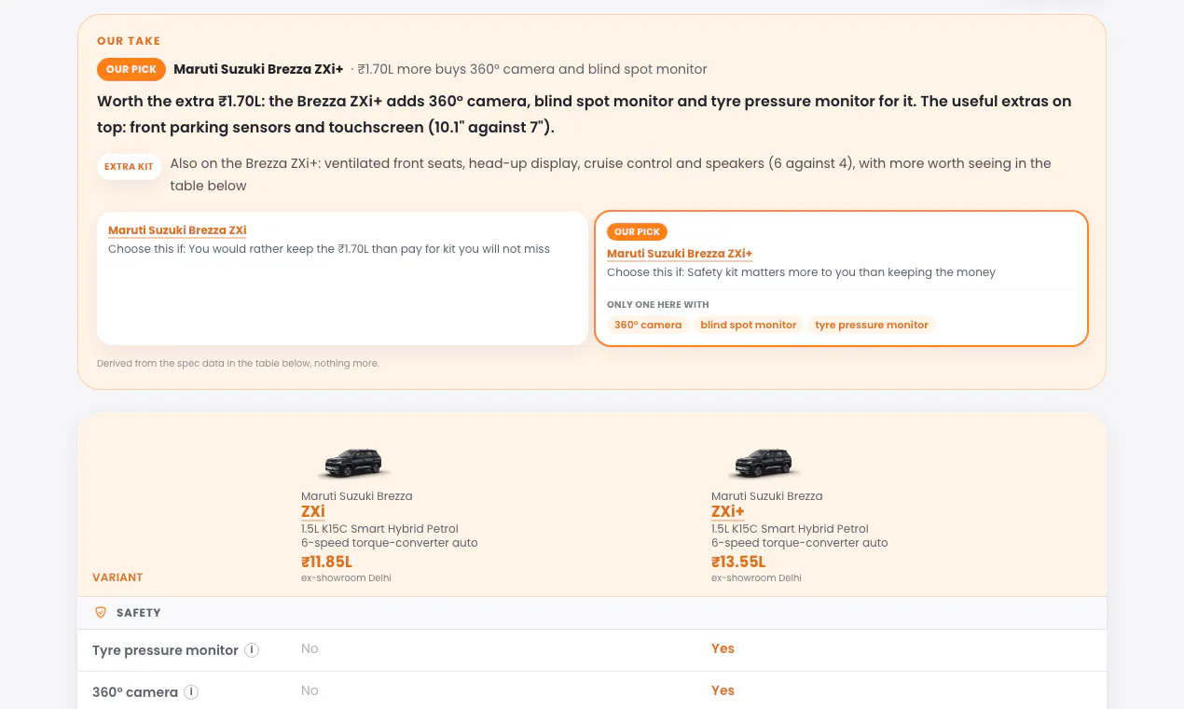Click the Brezza ZXi car thumbnail
1184x709 pixels.
tap(352, 463)
